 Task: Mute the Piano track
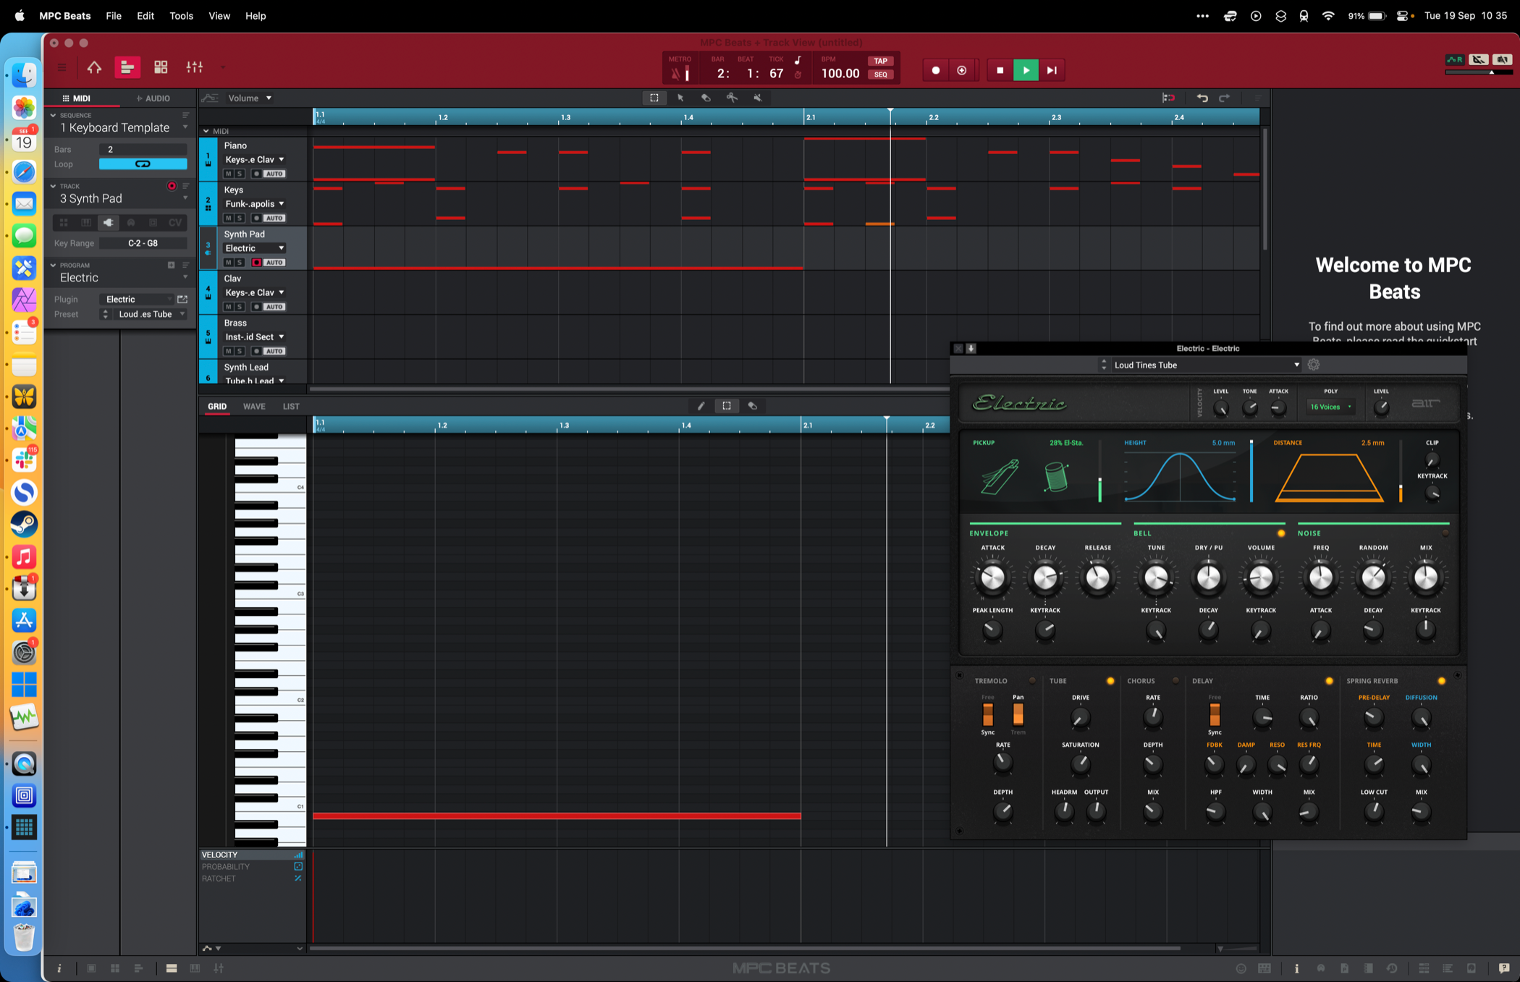click(229, 174)
